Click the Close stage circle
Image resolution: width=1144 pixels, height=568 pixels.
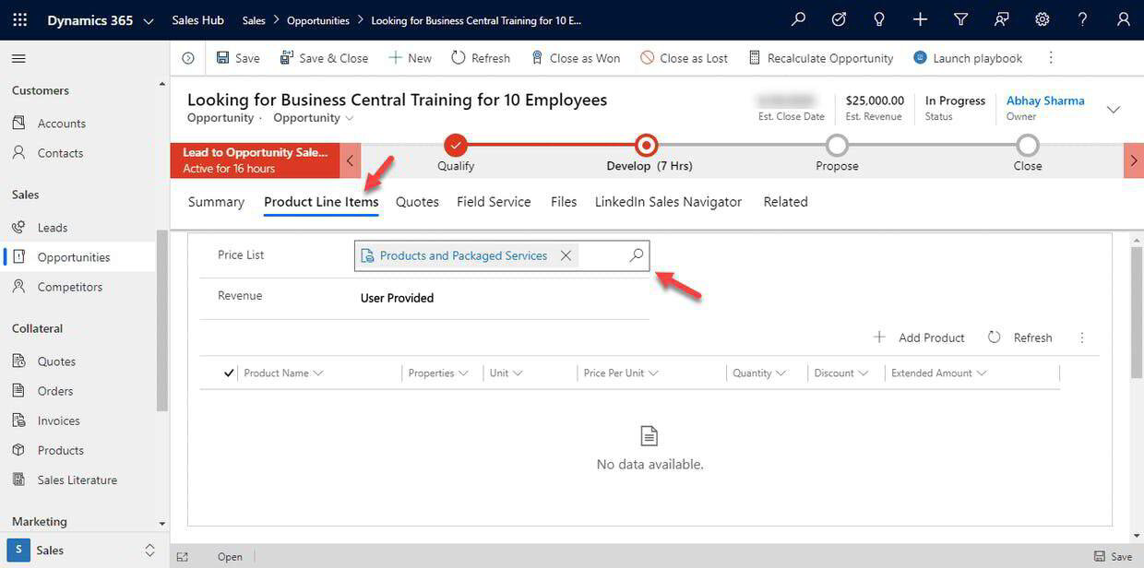coord(1027,146)
